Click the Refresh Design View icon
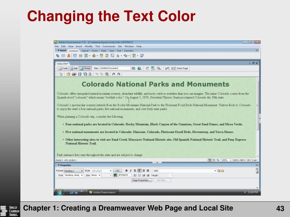The height and width of the screenshot is (217, 290). tap(147, 68)
